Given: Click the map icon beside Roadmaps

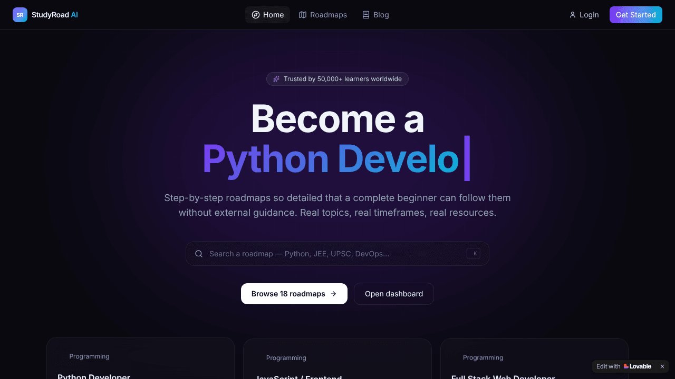Looking at the screenshot, I should pyautogui.click(x=303, y=15).
